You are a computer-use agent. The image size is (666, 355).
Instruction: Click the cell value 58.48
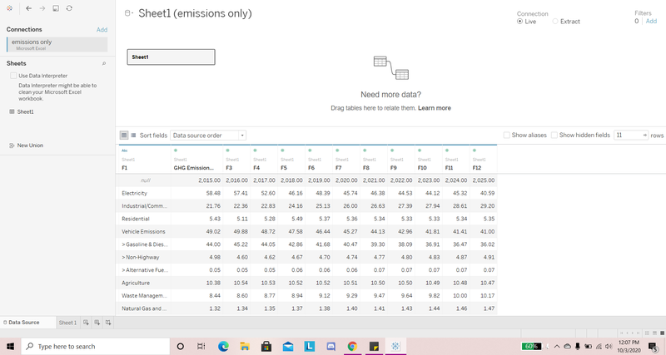point(213,193)
